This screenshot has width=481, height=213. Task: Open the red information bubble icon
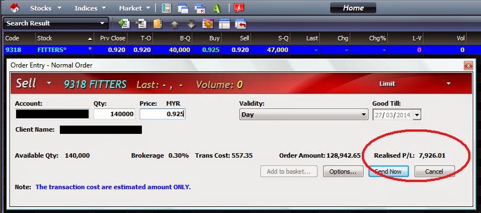[238, 8]
